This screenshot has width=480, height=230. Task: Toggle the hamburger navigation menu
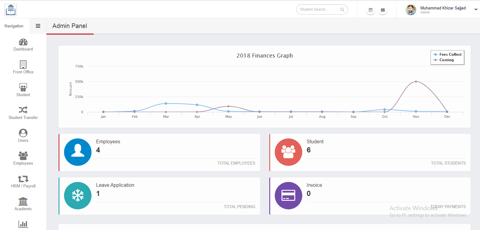click(38, 26)
